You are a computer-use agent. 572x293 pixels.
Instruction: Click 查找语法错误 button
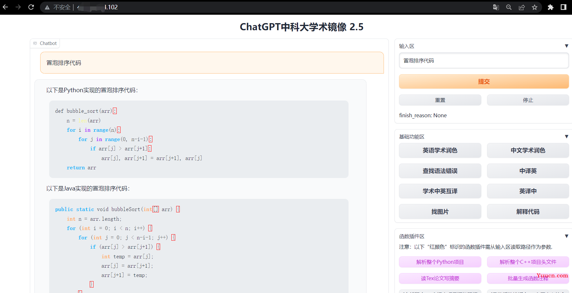pyautogui.click(x=440, y=171)
